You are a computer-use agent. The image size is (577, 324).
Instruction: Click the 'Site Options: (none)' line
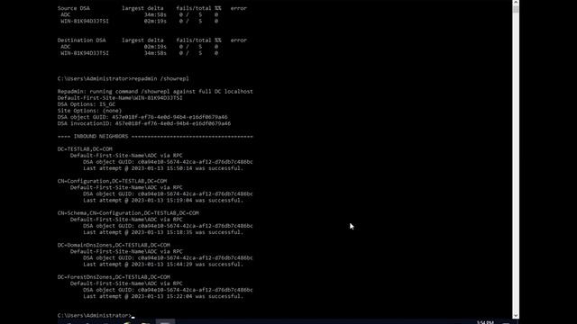point(89,111)
